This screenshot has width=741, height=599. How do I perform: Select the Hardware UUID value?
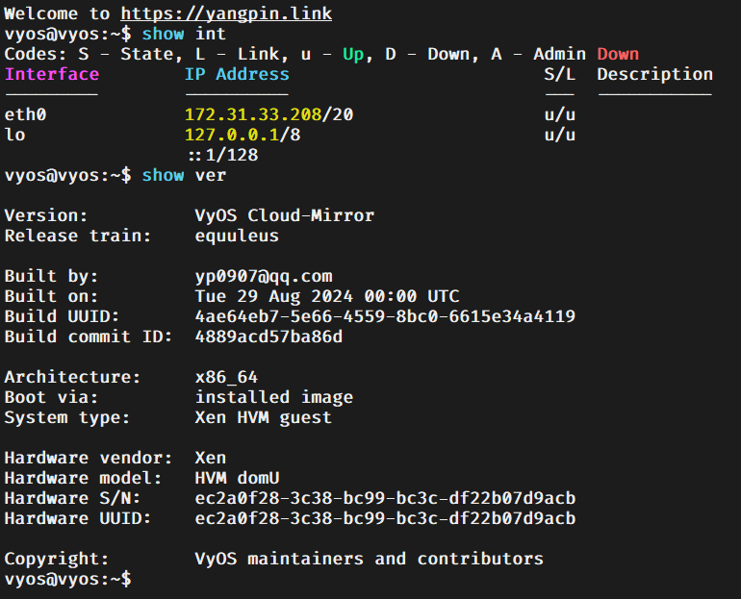pyautogui.click(x=385, y=519)
